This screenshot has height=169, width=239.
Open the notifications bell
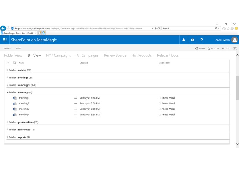184,40
